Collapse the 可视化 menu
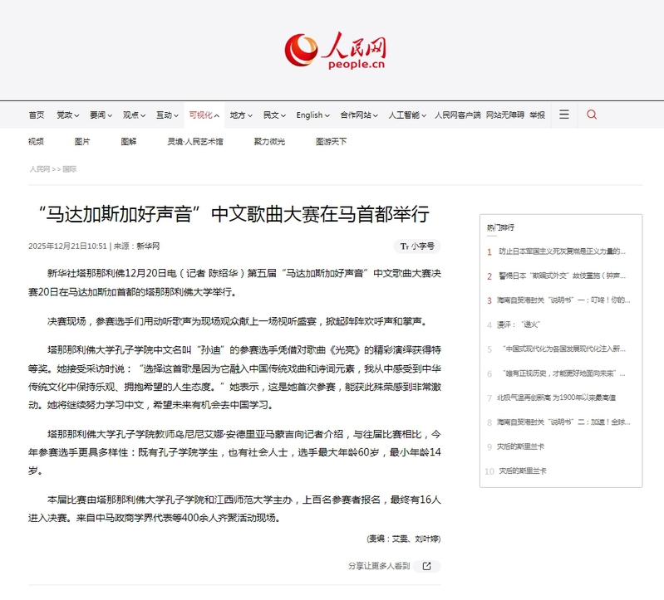Screen dimensions: 664x600 [204, 115]
